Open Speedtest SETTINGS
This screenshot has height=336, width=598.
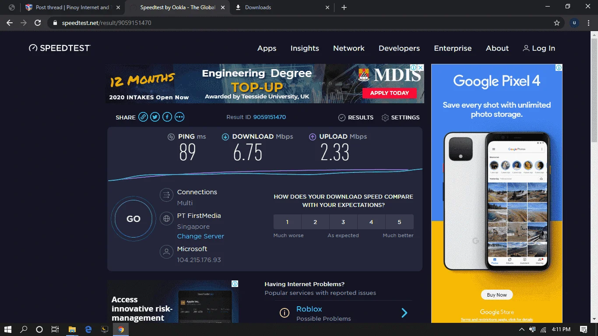tap(401, 117)
